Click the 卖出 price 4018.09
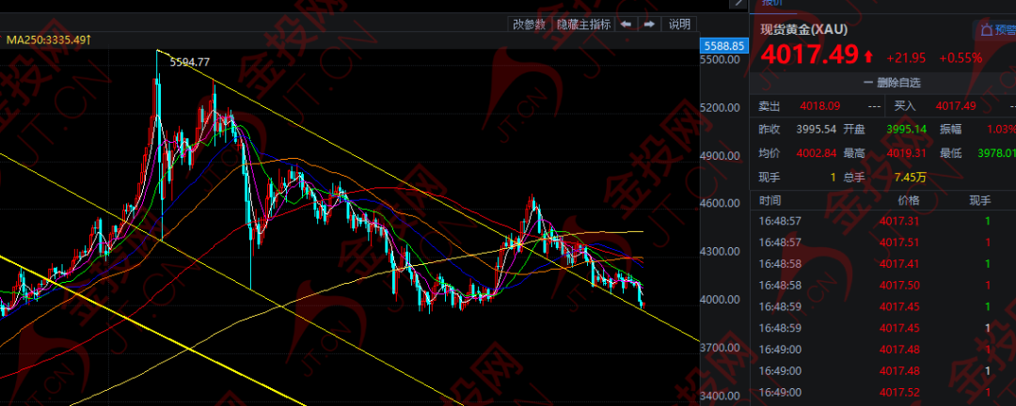 pyautogui.click(x=819, y=106)
